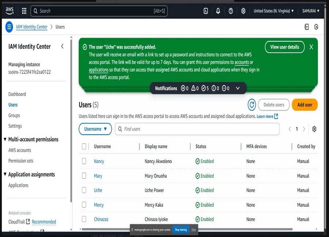Click the success count icon in Notifications bar
The height and width of the screenshot is (237, 329).
[x=203, y=88]
